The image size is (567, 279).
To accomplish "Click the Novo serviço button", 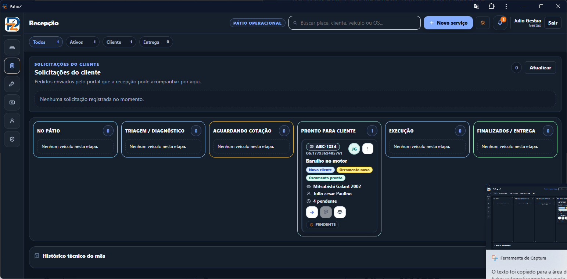I will 448,23.
